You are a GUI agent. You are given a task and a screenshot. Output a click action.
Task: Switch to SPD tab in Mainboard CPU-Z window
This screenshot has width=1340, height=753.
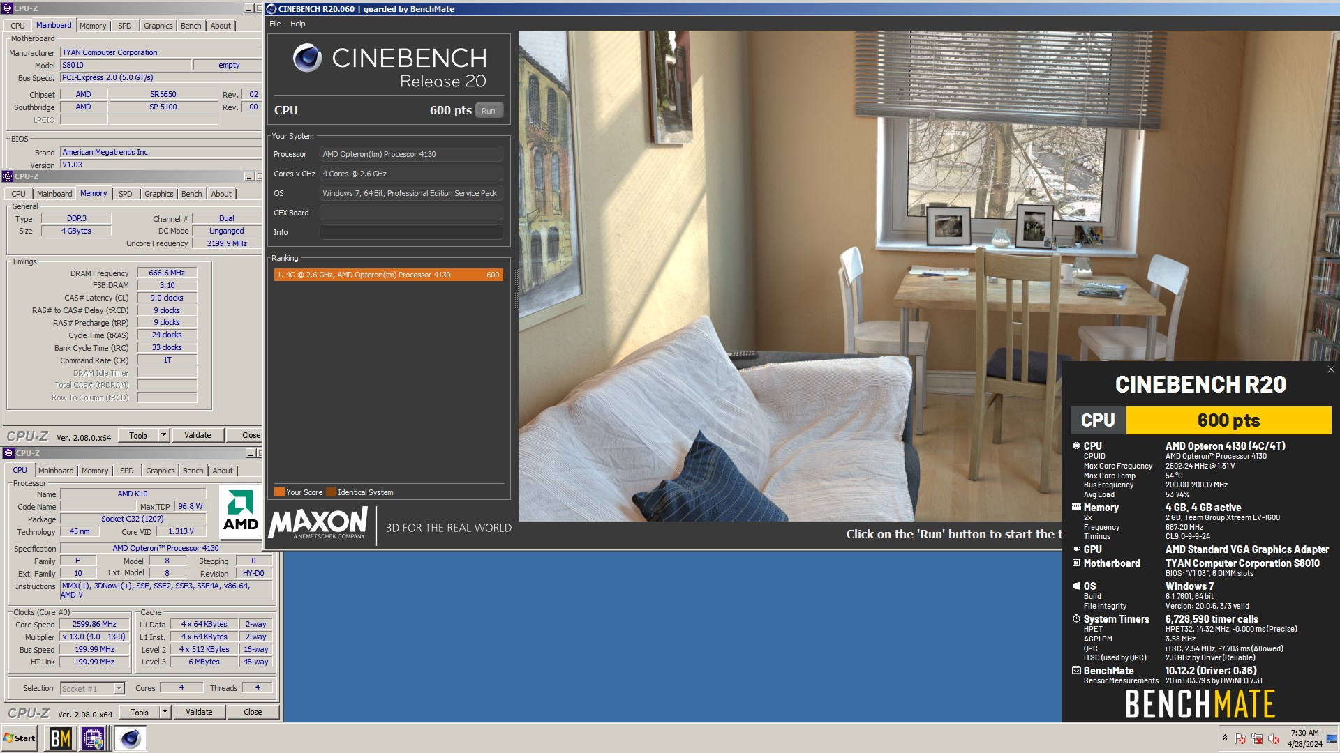(125, 26)
